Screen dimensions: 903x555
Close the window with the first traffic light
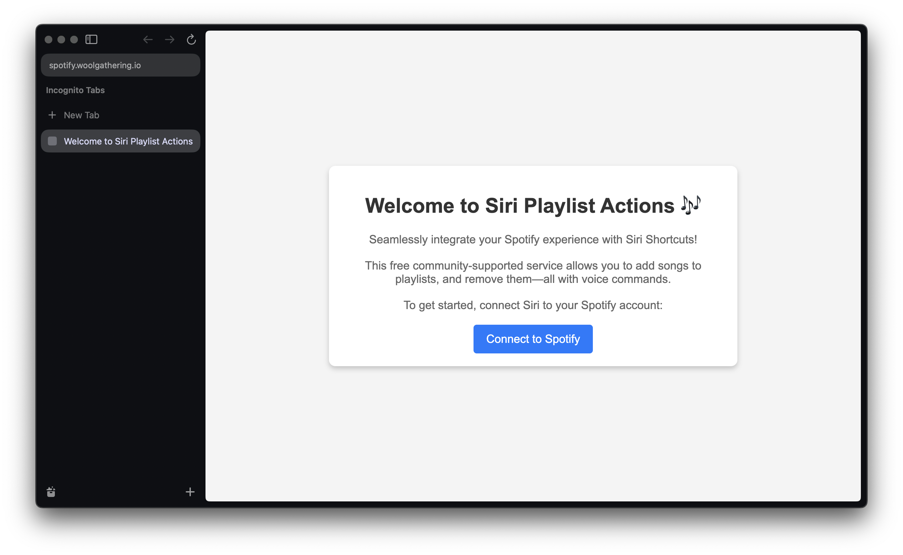[x=49, y=39]
